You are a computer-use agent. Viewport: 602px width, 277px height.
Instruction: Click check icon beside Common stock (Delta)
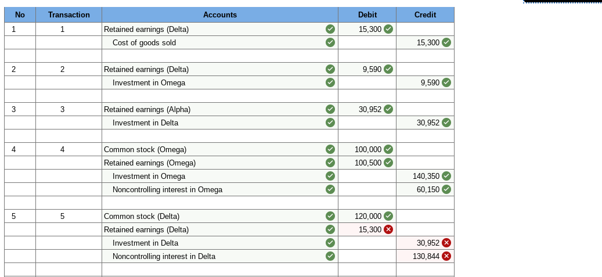click(330, 216)
